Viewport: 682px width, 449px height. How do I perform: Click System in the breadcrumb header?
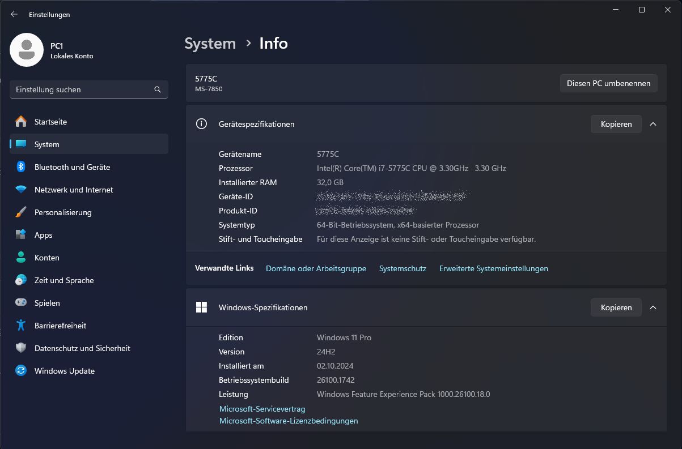coord(210,44)
